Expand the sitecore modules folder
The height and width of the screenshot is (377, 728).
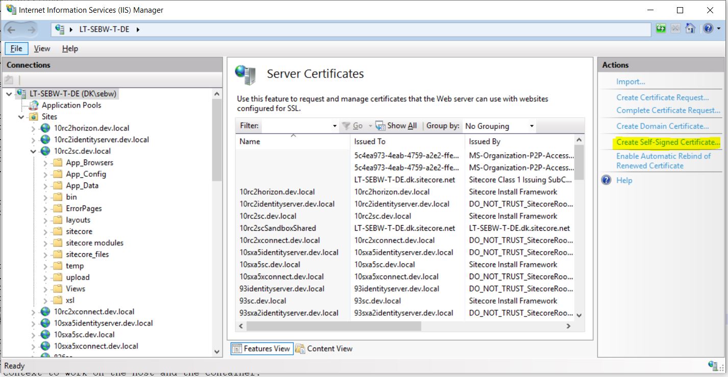(x=45, y=243)
